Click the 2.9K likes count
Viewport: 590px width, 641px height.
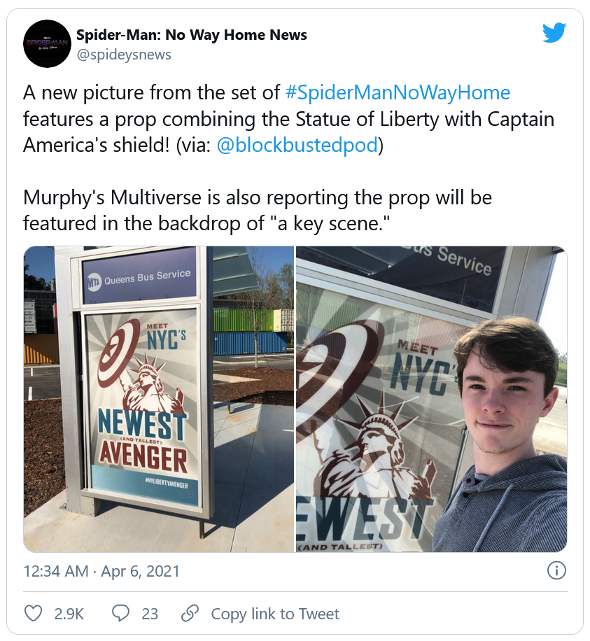tap(69, 614)
